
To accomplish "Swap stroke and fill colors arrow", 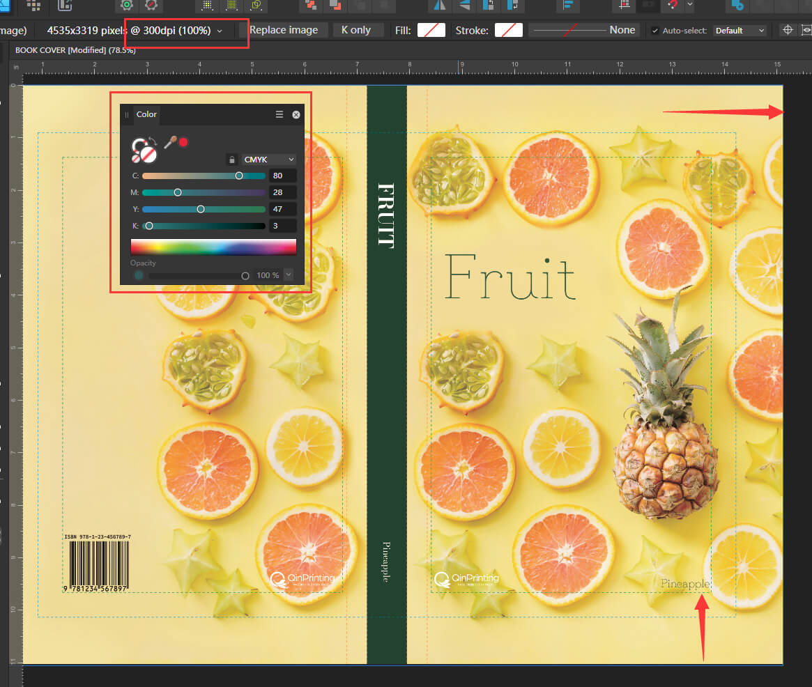I will [153, 141].
